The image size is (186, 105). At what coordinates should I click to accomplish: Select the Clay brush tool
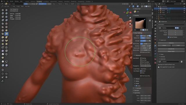[3, 13]
